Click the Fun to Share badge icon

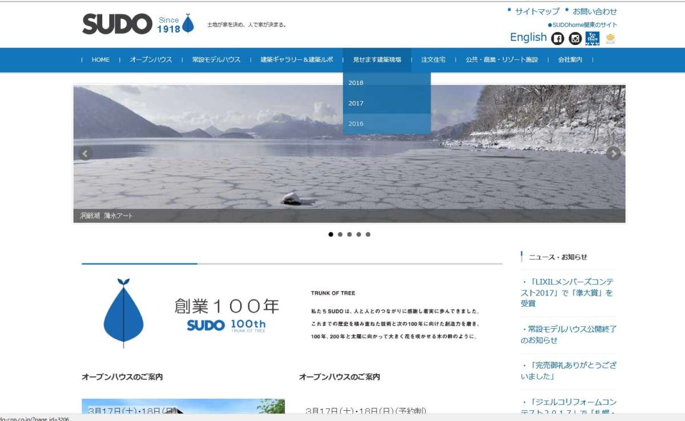(x=593, y=38)
